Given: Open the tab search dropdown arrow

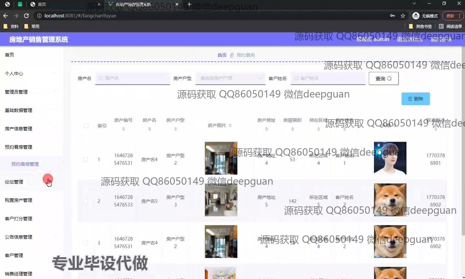Looking at the screenshot, I should point(414,4).
